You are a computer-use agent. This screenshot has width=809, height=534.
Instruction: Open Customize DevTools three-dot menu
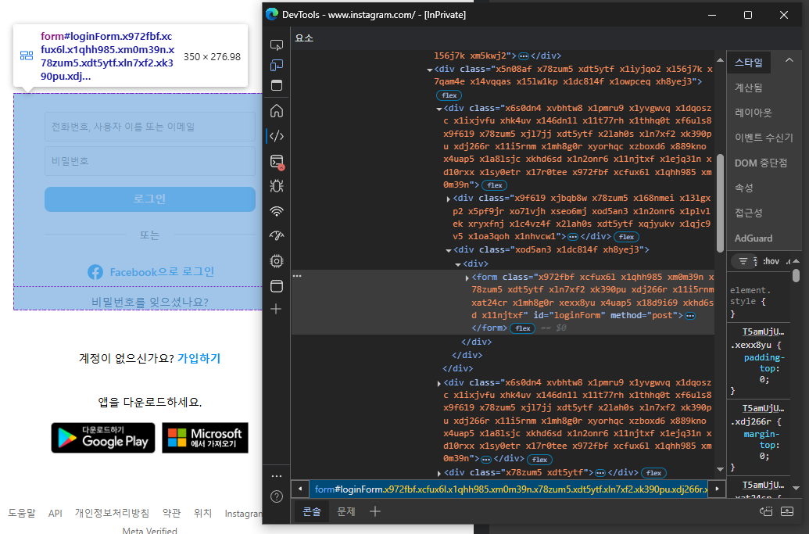point(277,475)
